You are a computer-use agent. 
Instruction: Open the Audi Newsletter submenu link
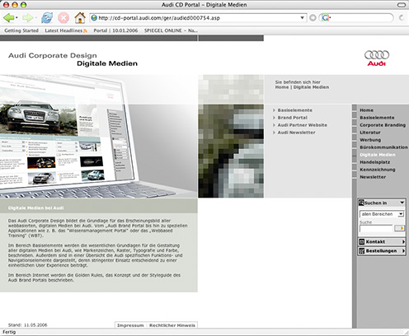click(296, 133)
